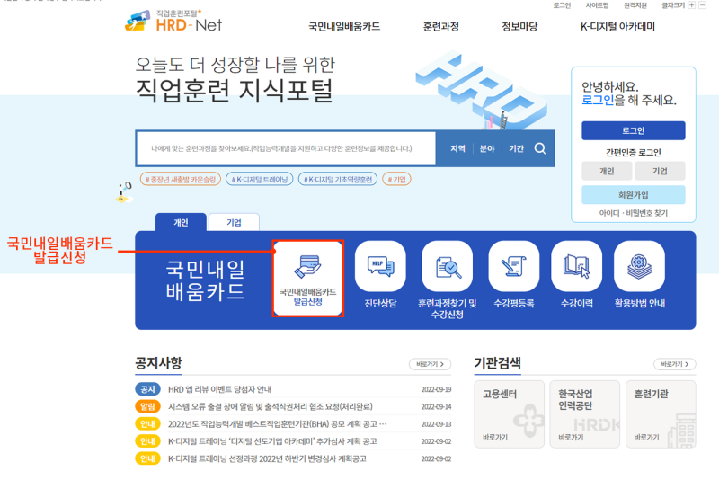Open notice 선정과정 2022년 하반기 변경심사 계획공고

[x=267, y=459]
